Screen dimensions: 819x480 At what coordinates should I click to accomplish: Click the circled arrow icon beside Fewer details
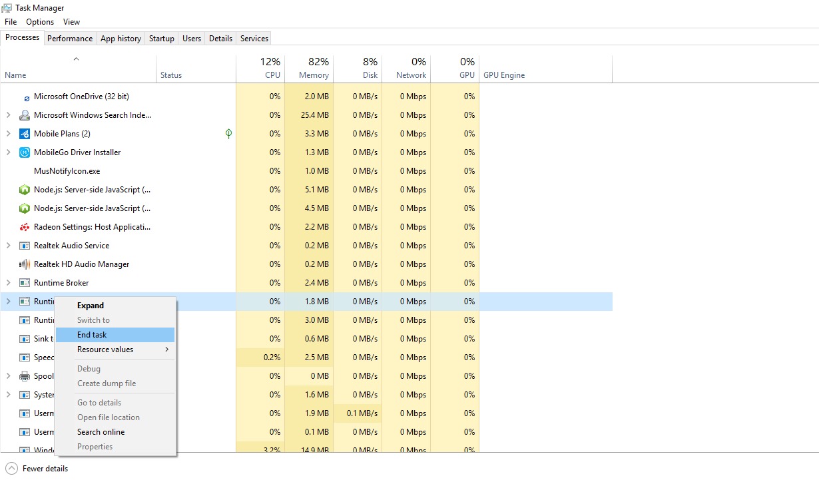point(11,468)
